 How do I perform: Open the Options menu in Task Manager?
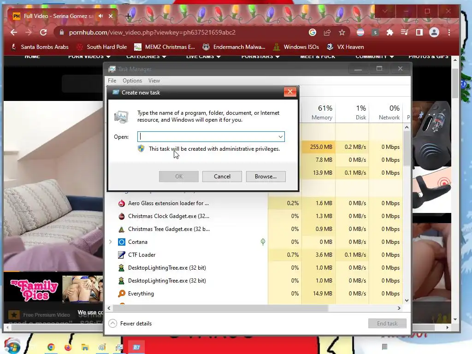tap(132, 81)
